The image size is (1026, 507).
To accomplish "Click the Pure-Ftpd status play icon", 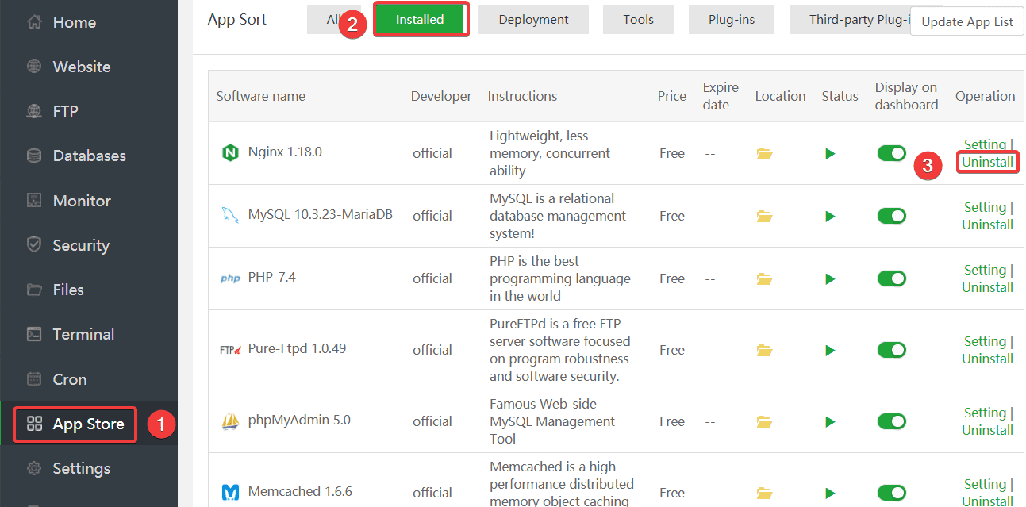I will (x=830, y=350).
